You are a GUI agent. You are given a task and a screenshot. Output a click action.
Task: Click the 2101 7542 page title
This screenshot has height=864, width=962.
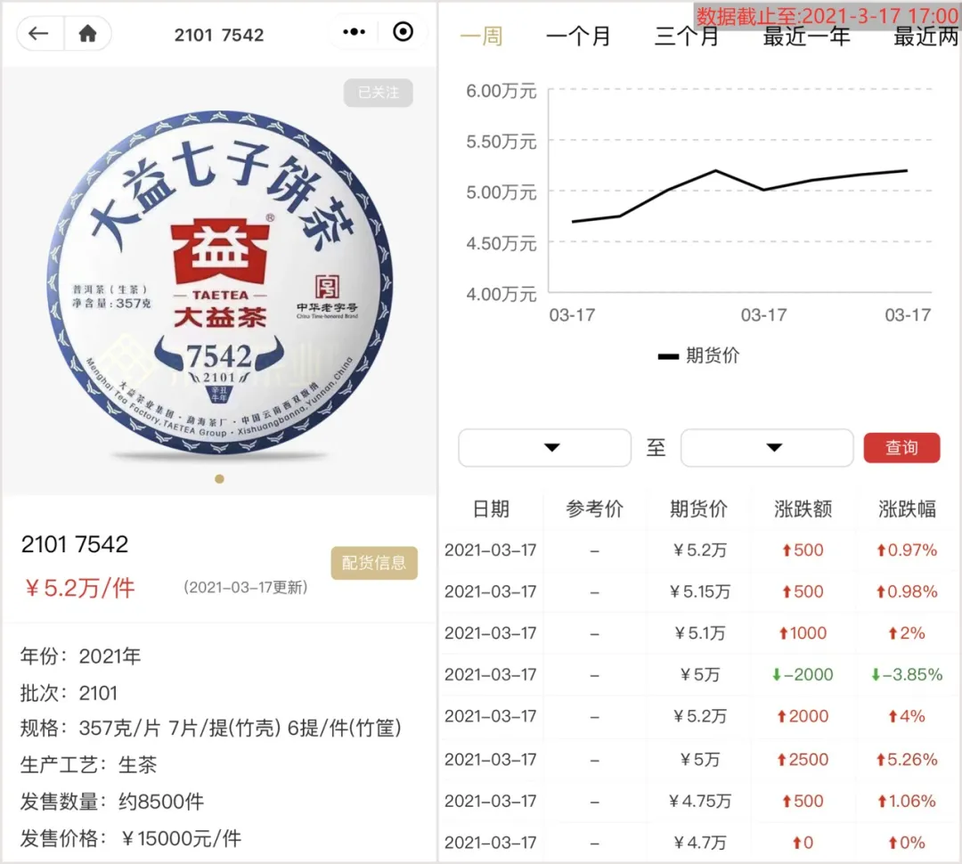(219, 35)
